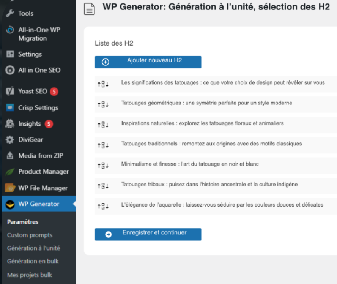Click reorder handle for Minimalisme et finesse row
This screenshot has width=337, height=284.
[103, 166]
